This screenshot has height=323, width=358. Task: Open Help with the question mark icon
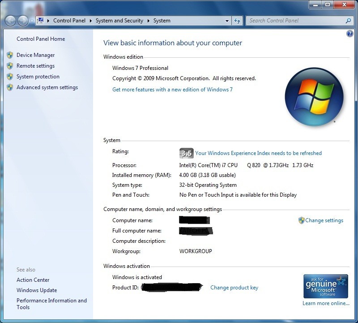349,34
